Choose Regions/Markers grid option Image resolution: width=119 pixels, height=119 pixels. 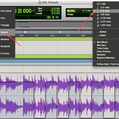point(106,58)
